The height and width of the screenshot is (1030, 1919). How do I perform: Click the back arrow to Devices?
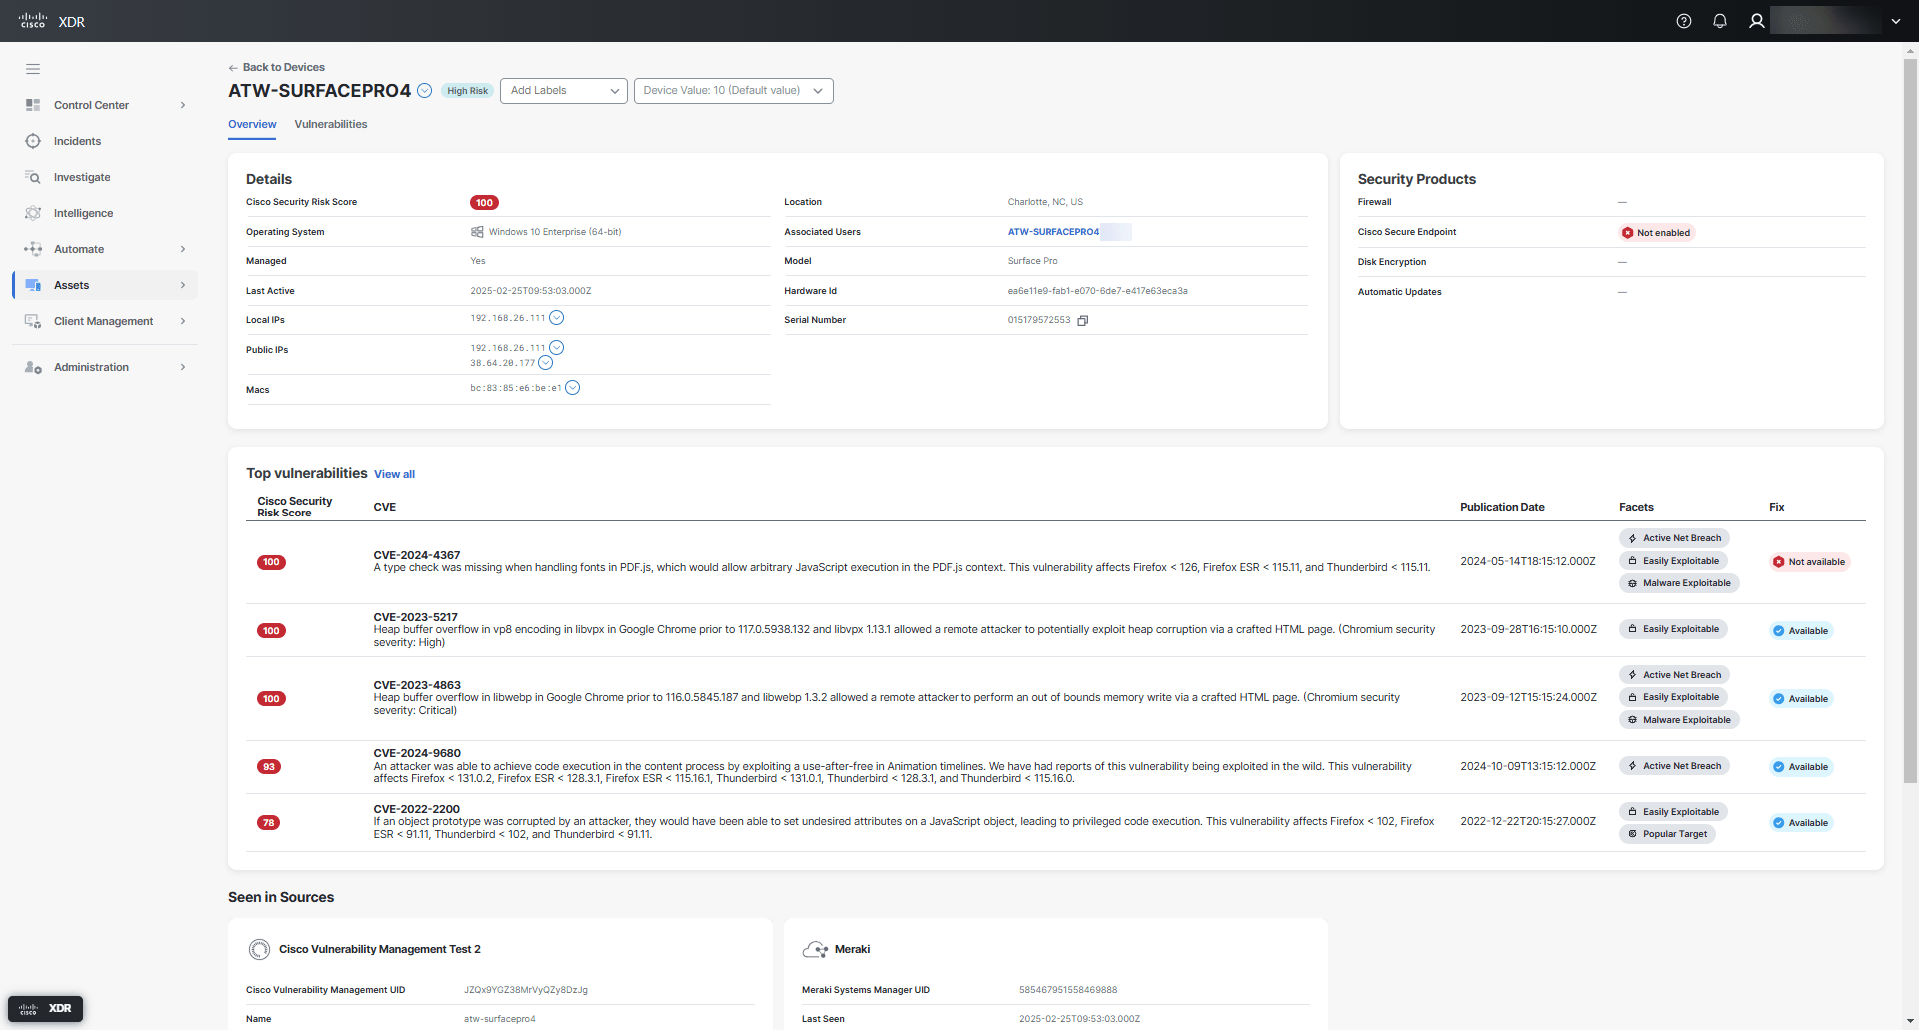click(x=233, y=68)
